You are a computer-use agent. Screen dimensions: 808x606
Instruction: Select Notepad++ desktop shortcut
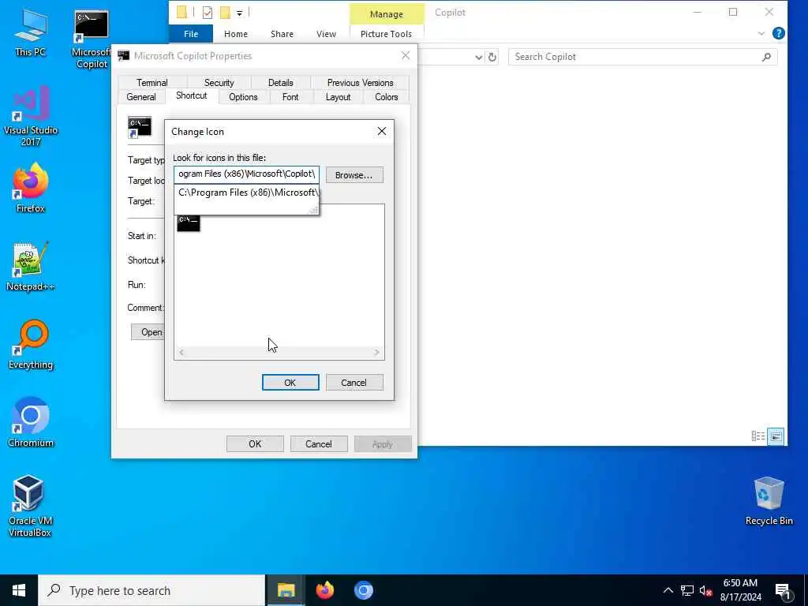point(31,267)
